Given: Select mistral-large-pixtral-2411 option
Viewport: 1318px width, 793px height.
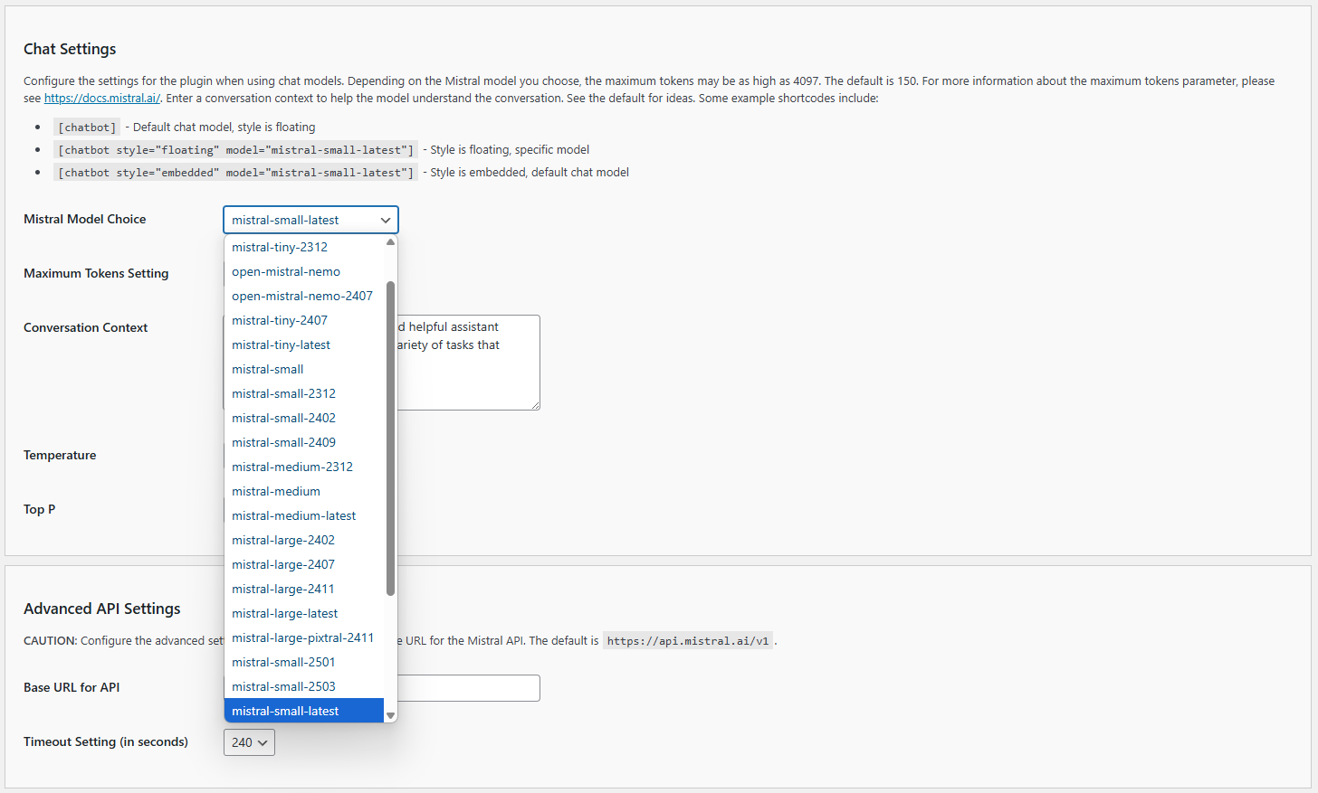Looking at the screenshot, I should point(304,637).
